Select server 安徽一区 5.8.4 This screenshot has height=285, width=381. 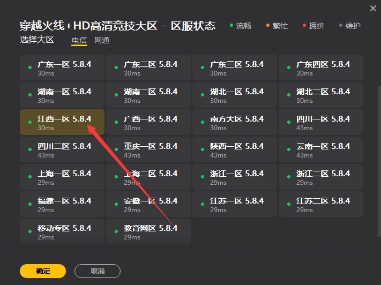(x=148, y=204)
